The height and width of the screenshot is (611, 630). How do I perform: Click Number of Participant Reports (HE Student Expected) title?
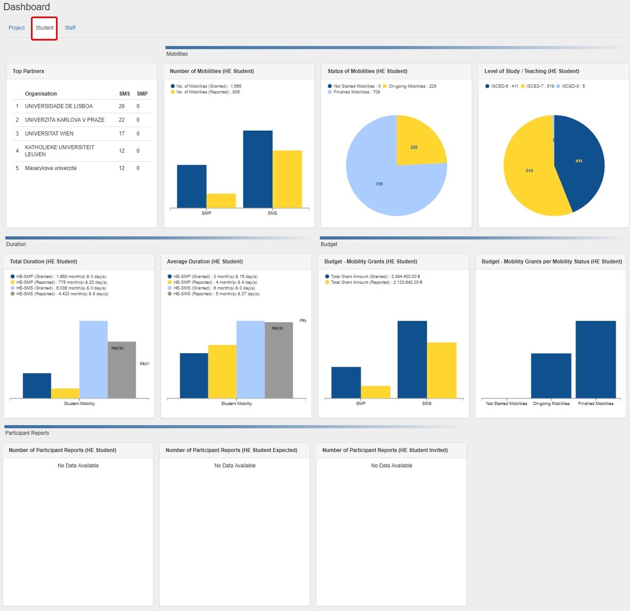(x=232, y=450)
